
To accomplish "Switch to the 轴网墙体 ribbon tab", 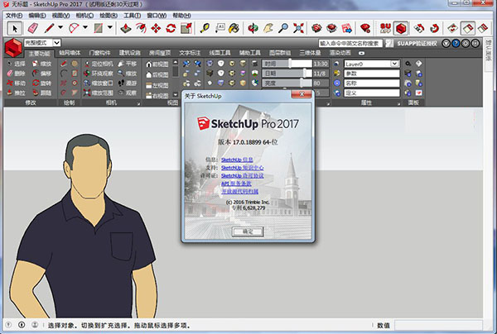I will tap(70, 53).
